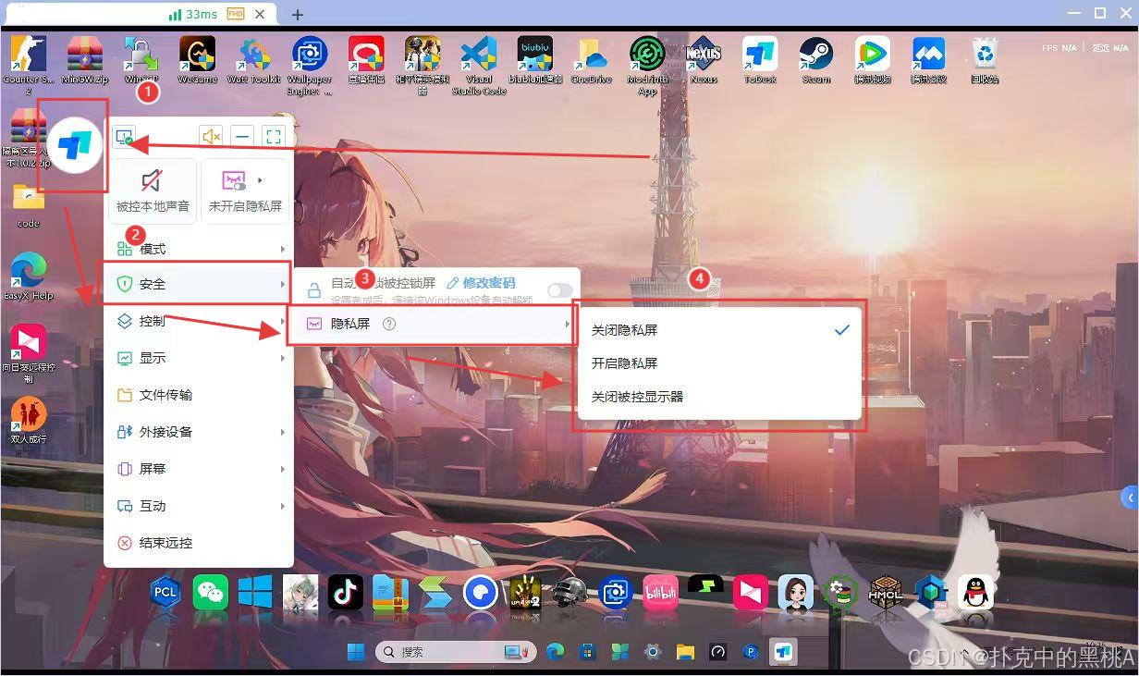Image resolution: width=1139 pixels, height=676 pixels.
Task: Open the Modrinth App desktop icon
Action: (648, 65)
